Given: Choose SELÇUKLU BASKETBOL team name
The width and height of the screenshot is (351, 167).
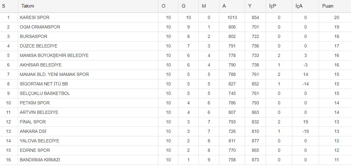Looking at the screenshot, I should (x=45, y=93).
